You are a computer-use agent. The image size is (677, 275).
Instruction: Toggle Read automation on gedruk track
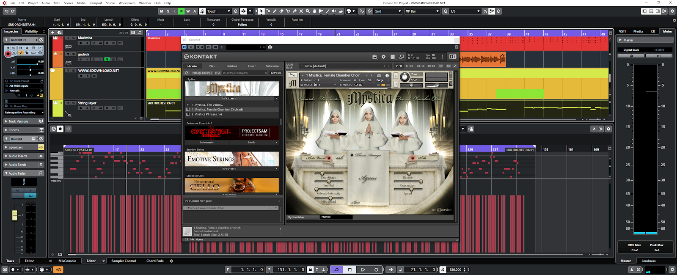coord(107,59)
